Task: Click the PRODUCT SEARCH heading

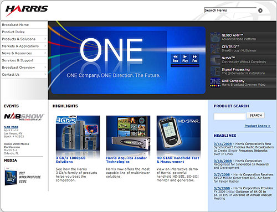Action: coord(231,106)
